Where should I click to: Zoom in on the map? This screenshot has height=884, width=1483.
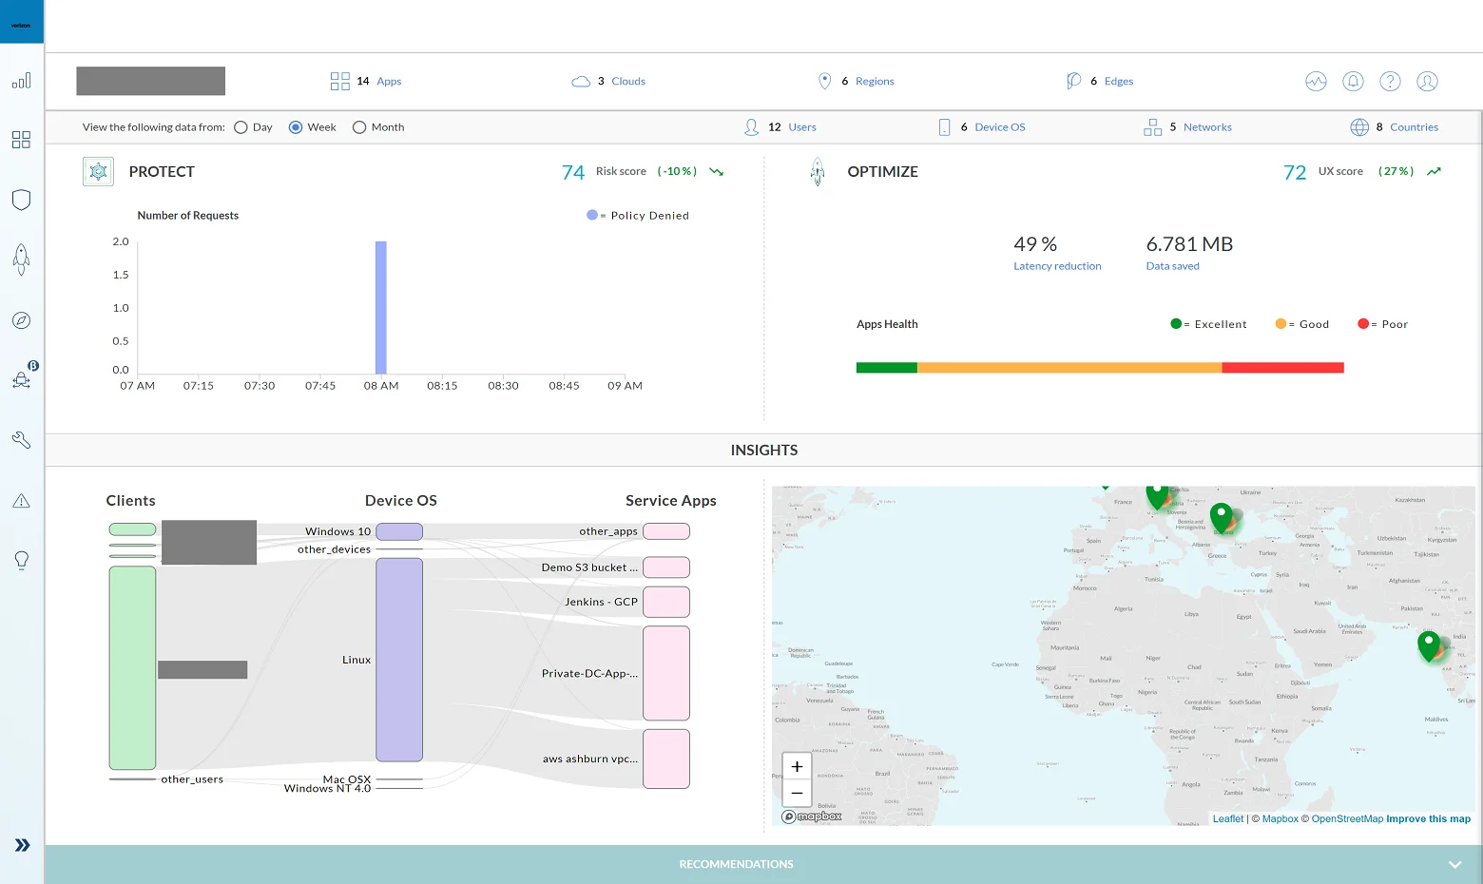[797, 767]
